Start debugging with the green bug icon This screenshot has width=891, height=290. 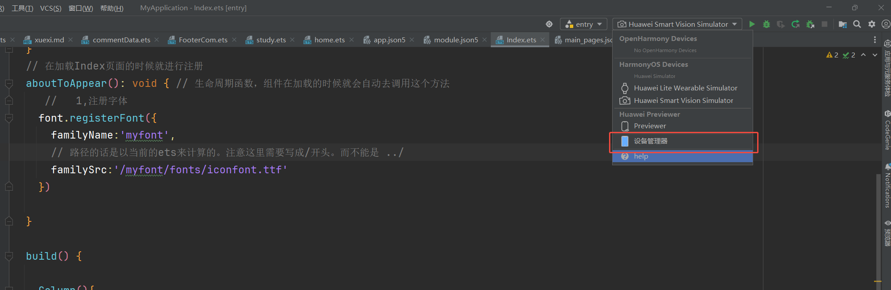tap(767, 24)
